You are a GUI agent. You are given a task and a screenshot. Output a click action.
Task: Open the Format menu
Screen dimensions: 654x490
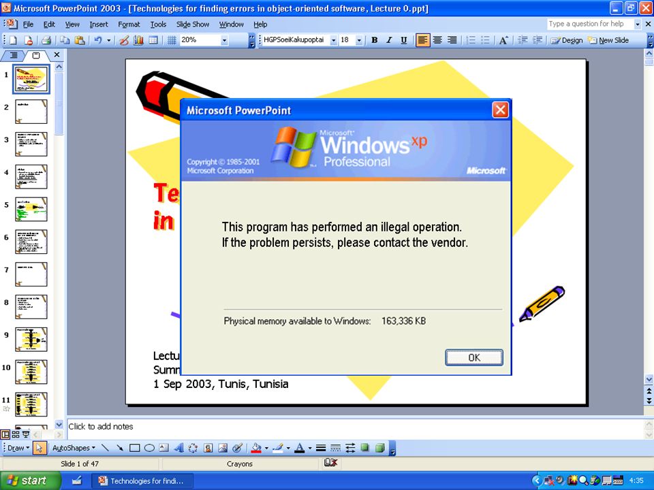point(129,24)
